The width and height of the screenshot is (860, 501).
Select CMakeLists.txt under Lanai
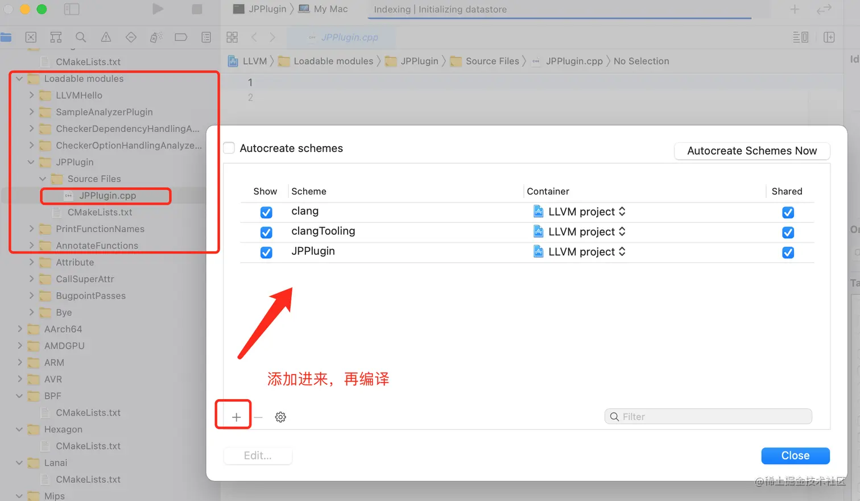click(88, 479)
